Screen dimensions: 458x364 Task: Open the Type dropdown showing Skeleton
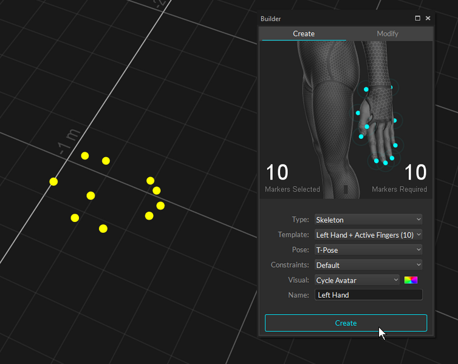(368, 220)
